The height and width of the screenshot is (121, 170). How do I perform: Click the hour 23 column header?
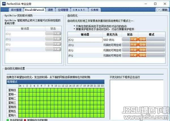[x=102, y=86]
